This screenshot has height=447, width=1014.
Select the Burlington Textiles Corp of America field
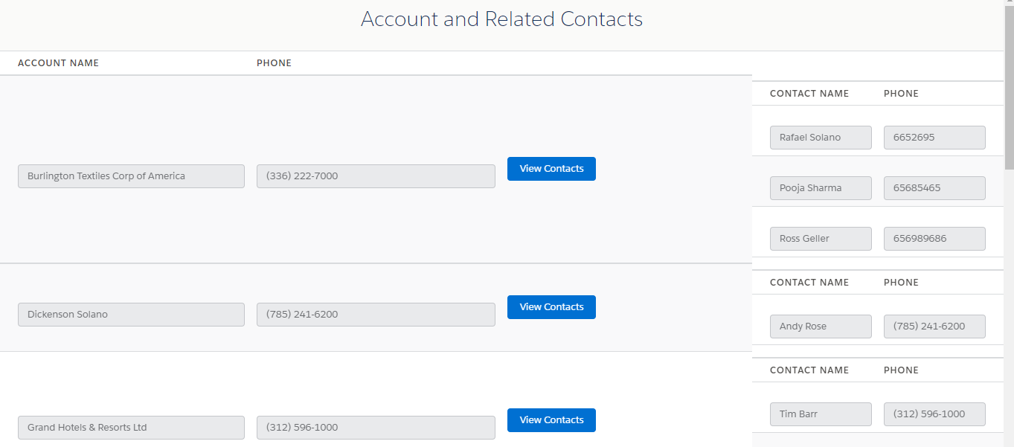(131, 176)
